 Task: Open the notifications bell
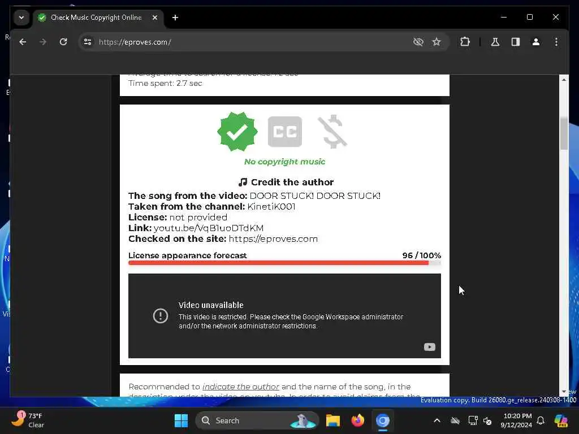[541, 420]
